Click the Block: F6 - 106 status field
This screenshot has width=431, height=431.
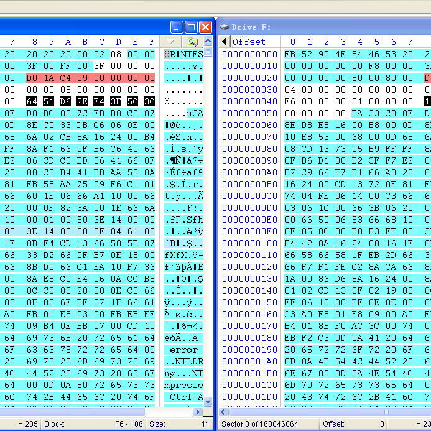[x=93, y=424]
